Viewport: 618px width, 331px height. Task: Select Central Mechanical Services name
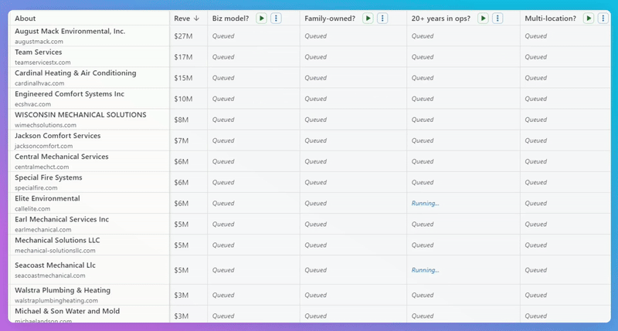click(62, 157)
